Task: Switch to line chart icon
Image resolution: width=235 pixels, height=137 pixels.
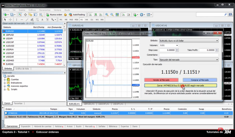Action: pos(101,15)
